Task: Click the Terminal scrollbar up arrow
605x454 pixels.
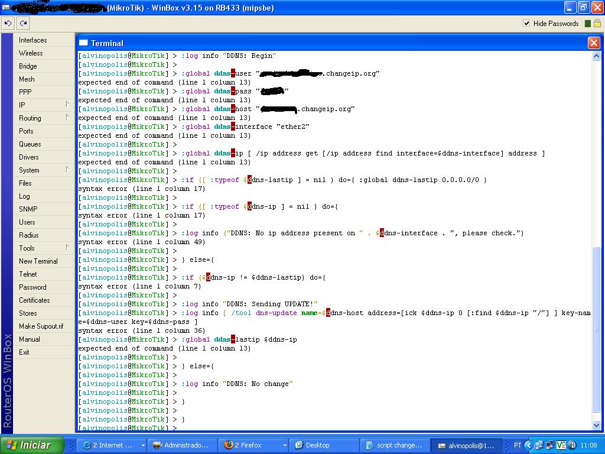Action: pyautogui.click(x=596, y=56)
